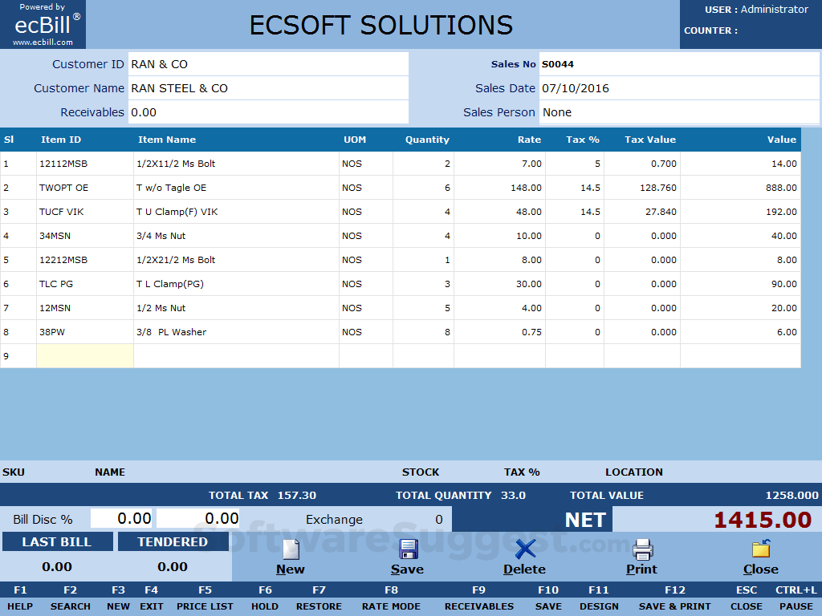Click the ESC CLOSE shortcut

(x=747, y=598)
